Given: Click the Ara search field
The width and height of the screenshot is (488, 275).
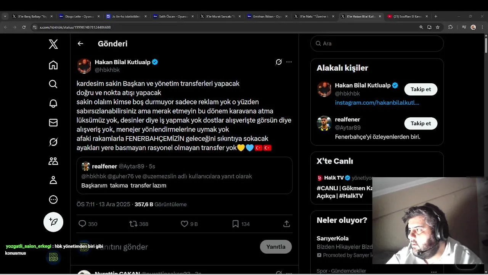Looking at the screenshot, I should 377,44.
